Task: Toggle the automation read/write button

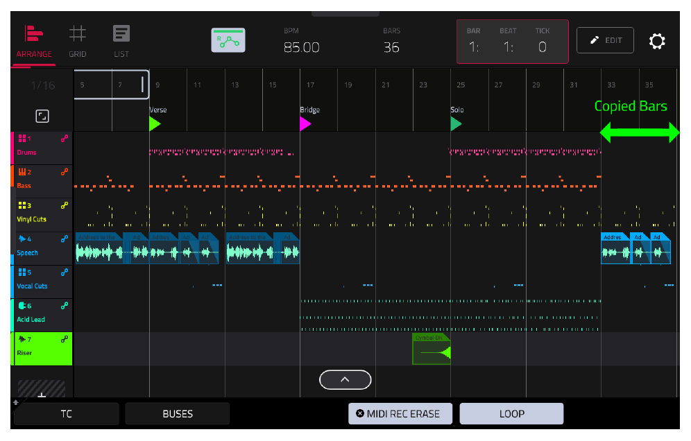Action: click(x=228, y=40)
